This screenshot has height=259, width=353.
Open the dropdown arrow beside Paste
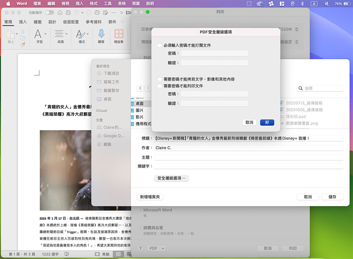pyautogui.click(x=17, y=34)
